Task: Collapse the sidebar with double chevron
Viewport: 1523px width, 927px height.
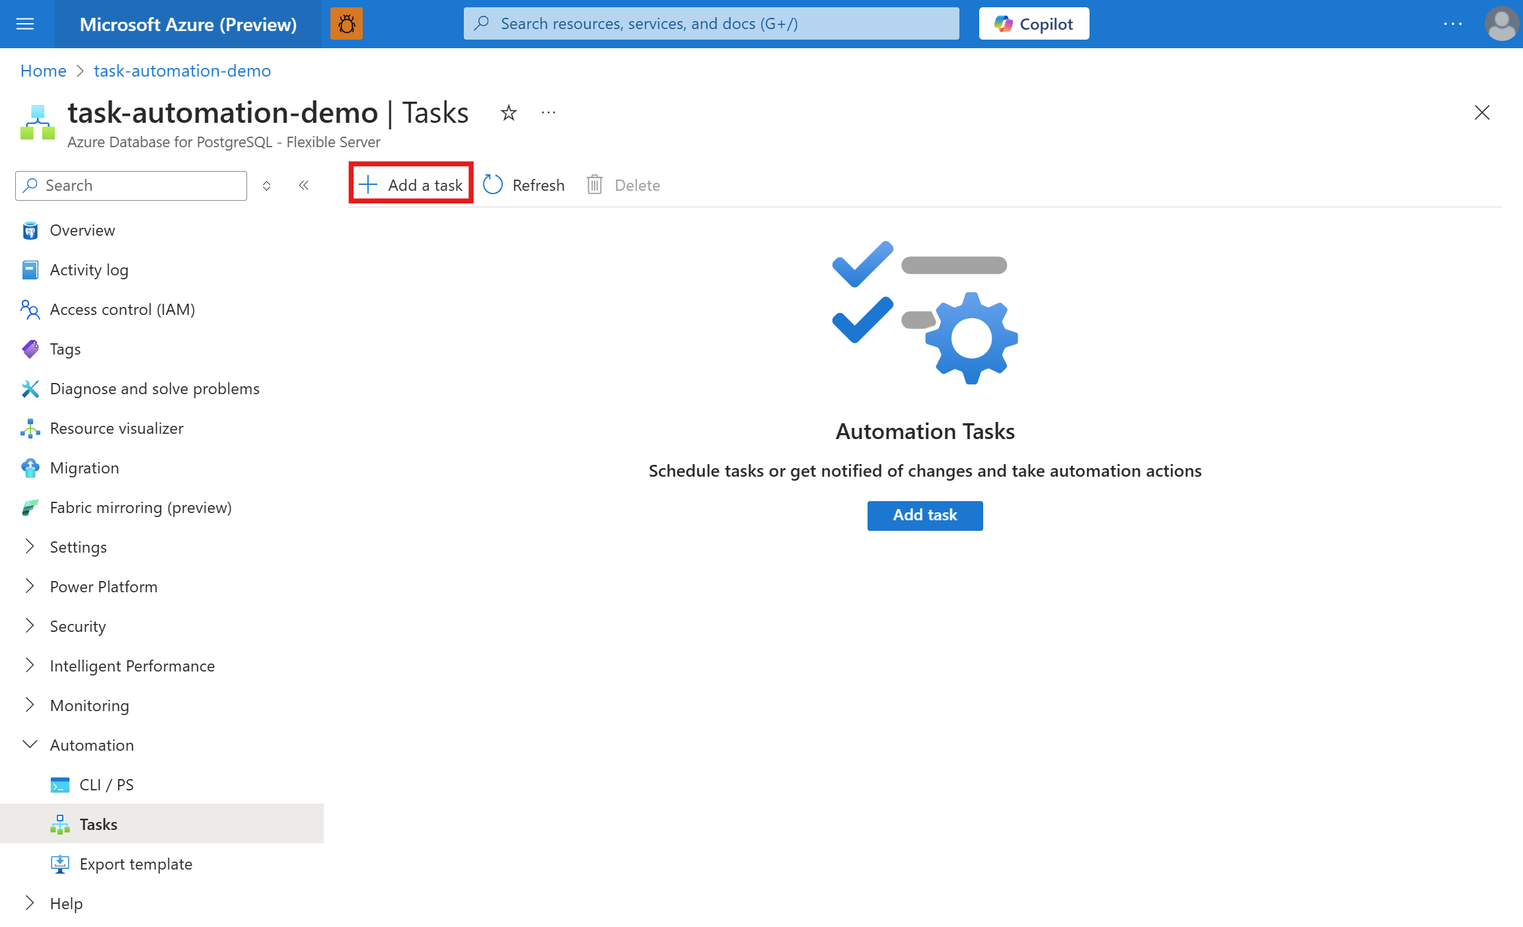Action: (x=304, y=186)
